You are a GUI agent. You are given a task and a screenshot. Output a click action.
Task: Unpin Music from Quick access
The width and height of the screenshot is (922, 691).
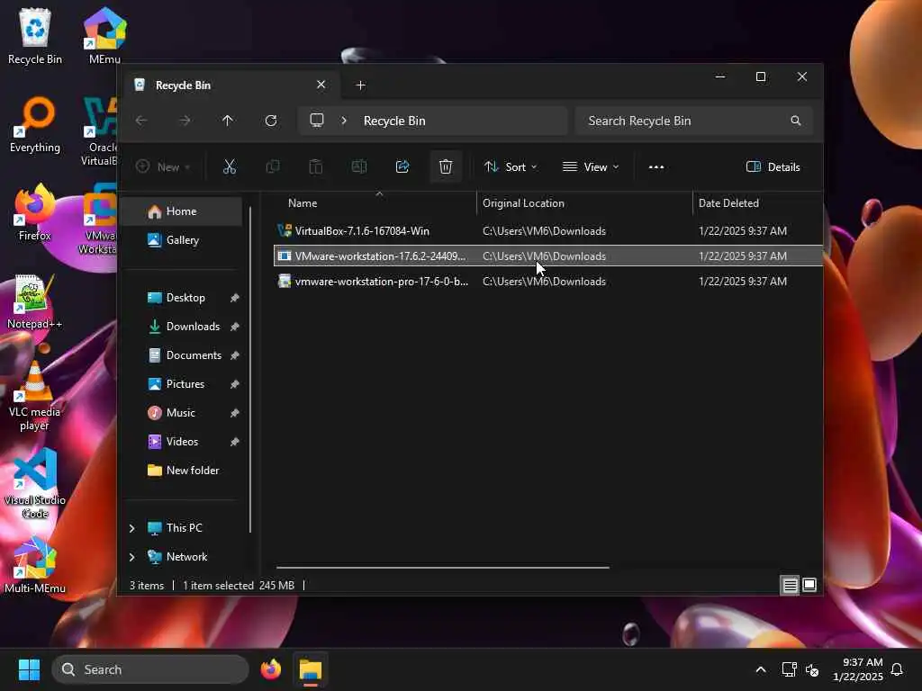(235, 413)
